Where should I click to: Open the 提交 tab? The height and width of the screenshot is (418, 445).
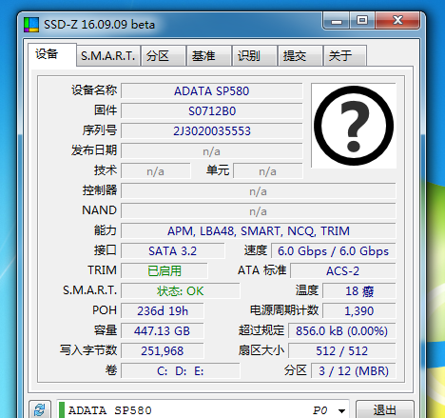(x=300, y=56)
